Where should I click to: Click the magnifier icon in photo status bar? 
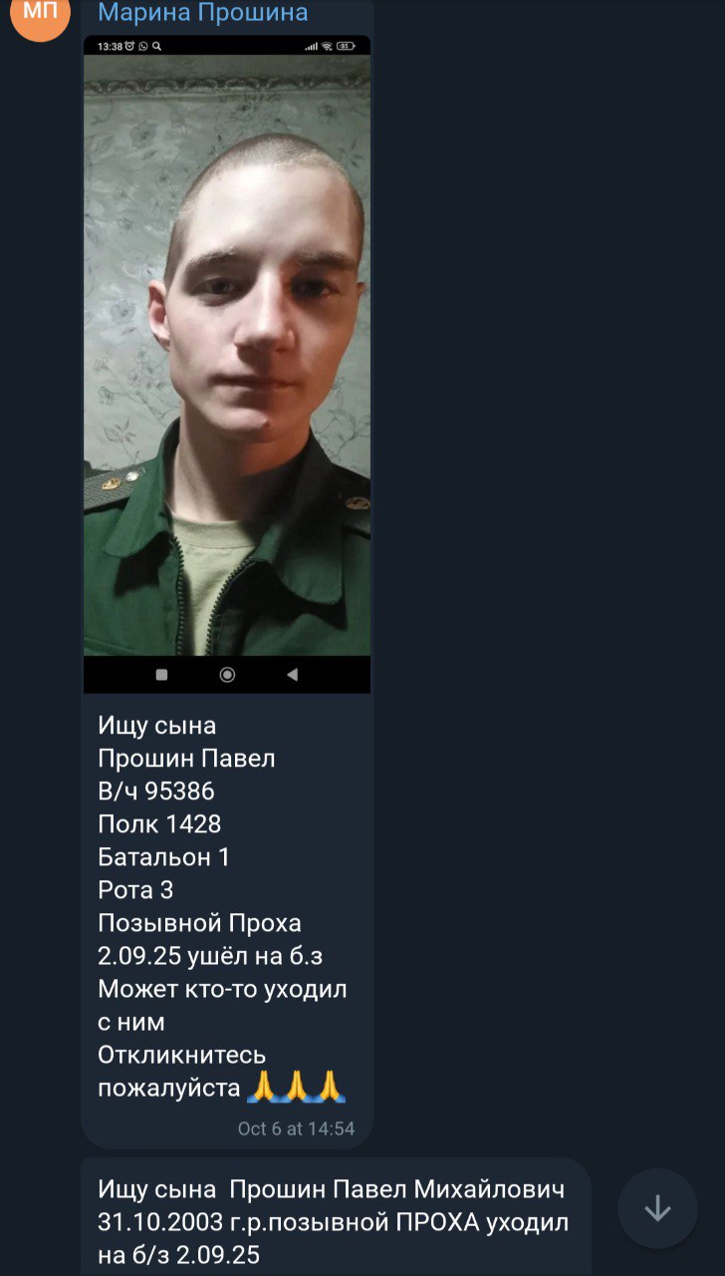tap(156, 46)
